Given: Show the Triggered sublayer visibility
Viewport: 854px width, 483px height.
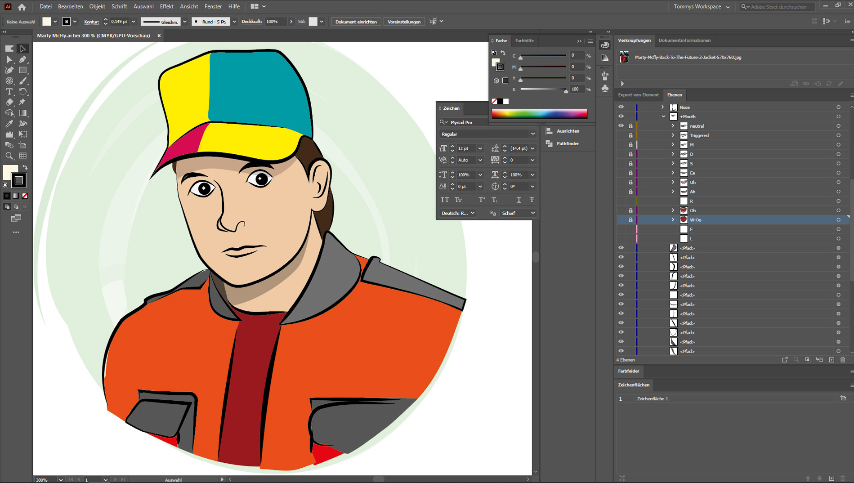Looking at the screenshot, I should 621,135.
